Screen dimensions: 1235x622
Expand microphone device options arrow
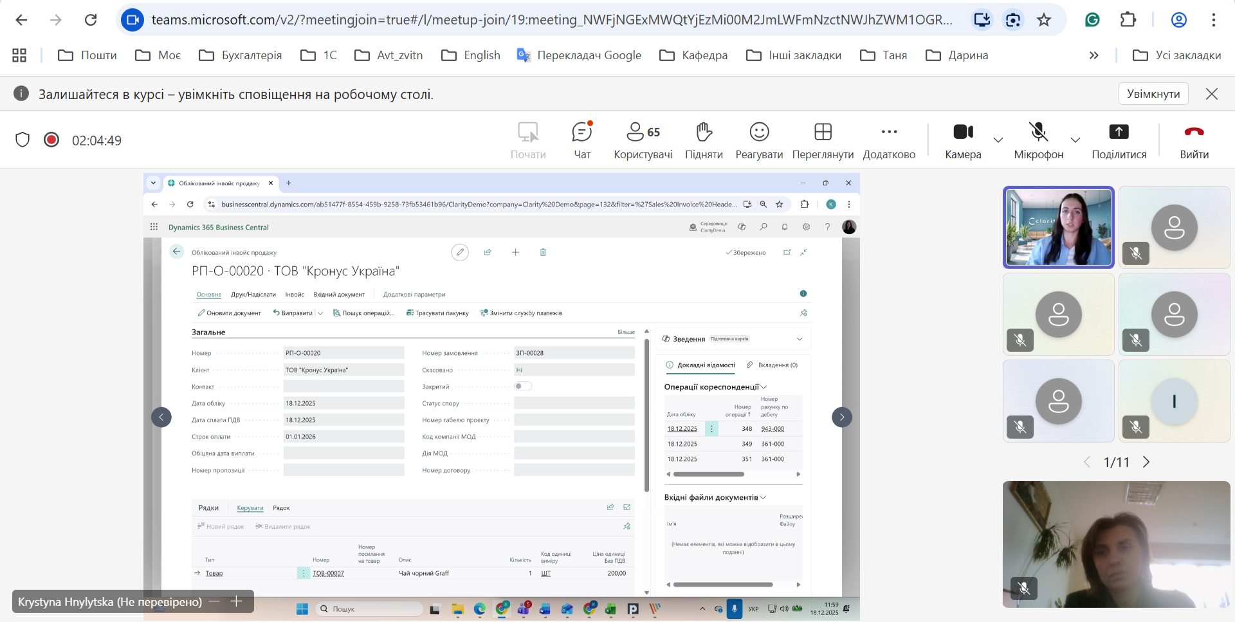(x=1075, y=140)
